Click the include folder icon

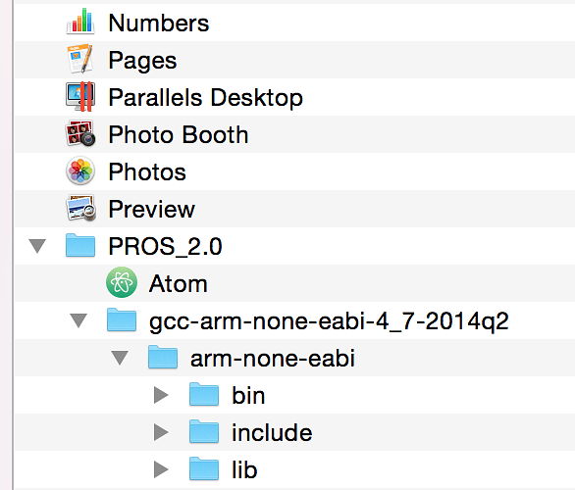[204, 431]
